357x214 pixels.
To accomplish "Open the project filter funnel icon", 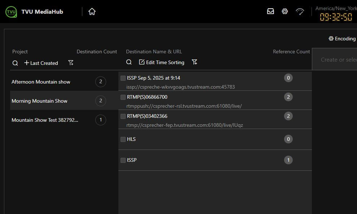I will 71,63.
